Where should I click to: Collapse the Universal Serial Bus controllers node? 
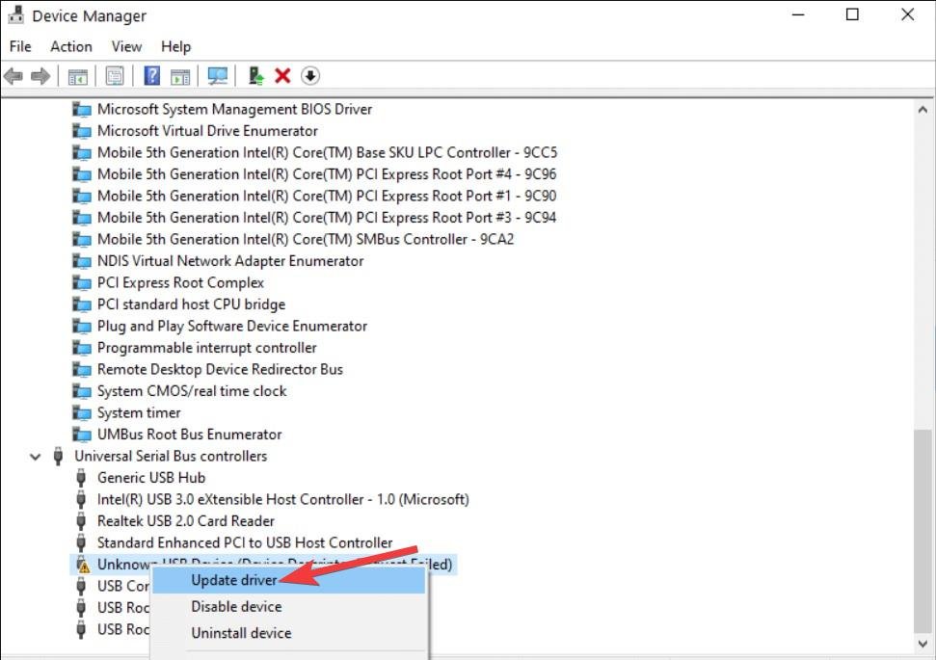(36, 457)
